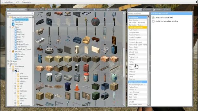
Task: Spawn the teal propane tank prop
Action: coord(114,77)
